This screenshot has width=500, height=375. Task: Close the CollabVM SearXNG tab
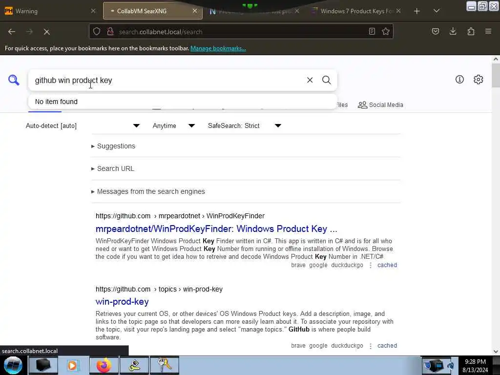(x=195, y=11)
